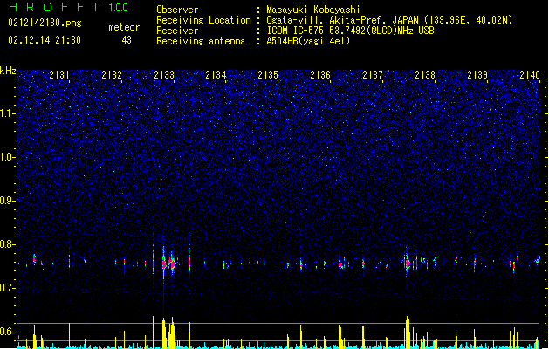Select the file name 0212142130.png
549x349 pixels.
click(45, 23)
